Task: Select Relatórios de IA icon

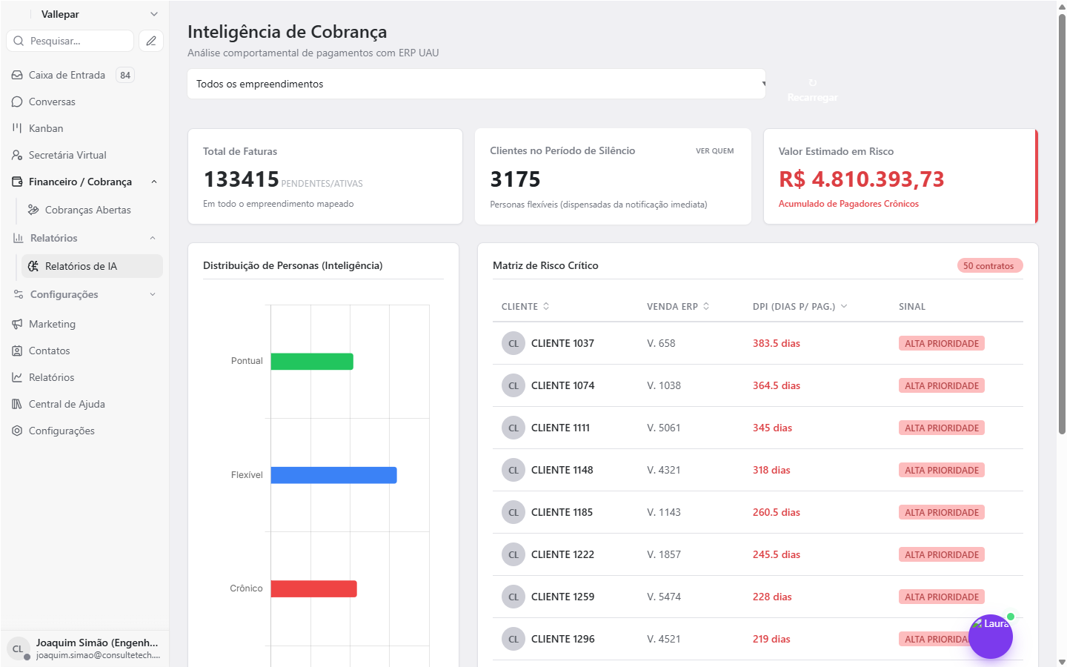Action: pyautogui.click(x=33, y=266)
